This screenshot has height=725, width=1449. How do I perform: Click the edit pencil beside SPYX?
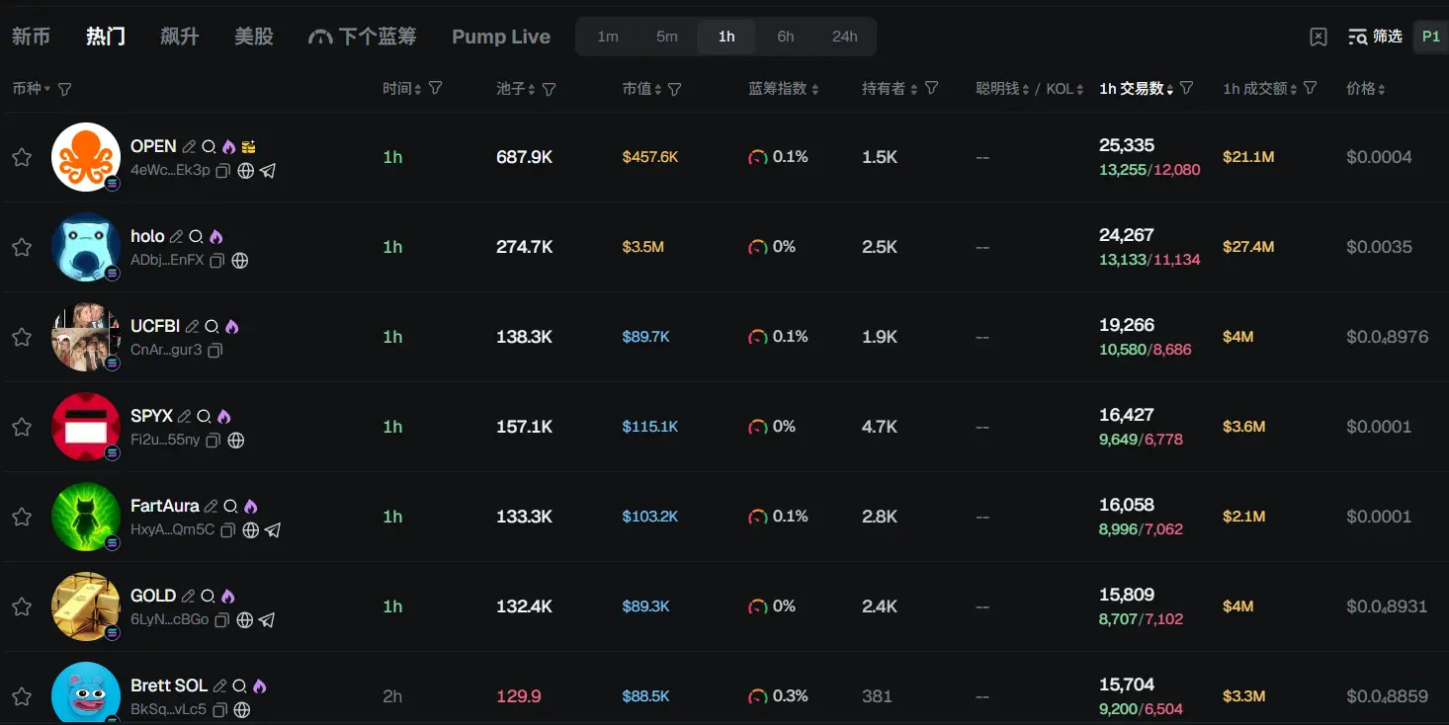tap(184, 416)
